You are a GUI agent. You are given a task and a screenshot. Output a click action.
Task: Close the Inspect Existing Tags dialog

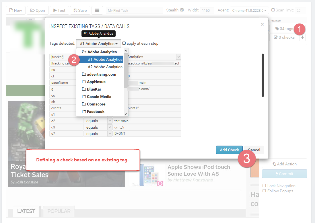[262, 24]
